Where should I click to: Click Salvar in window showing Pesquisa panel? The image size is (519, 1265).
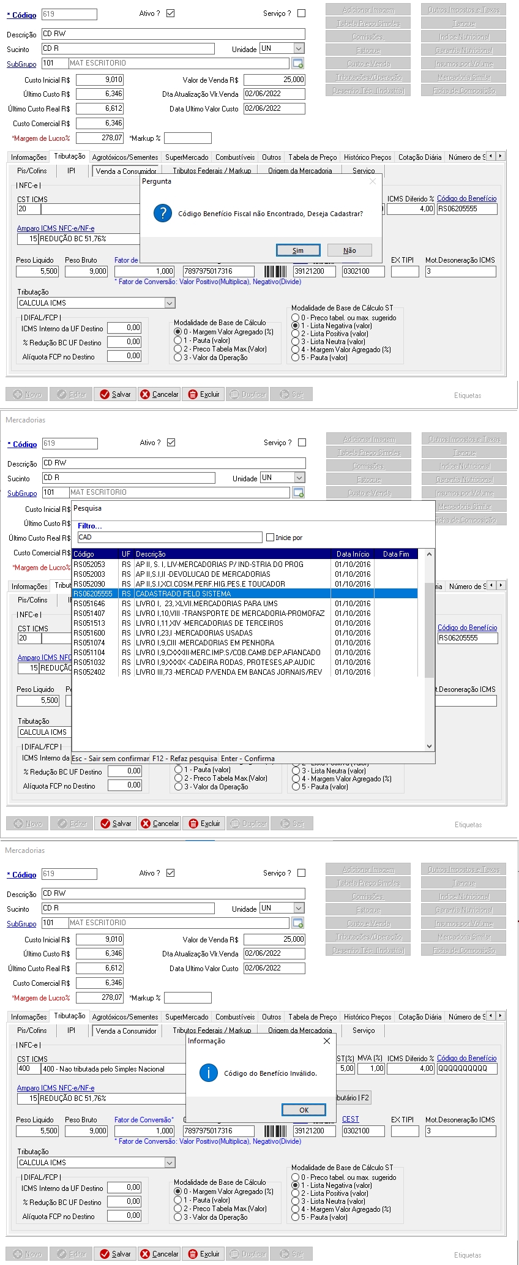(x=116, y=824)
